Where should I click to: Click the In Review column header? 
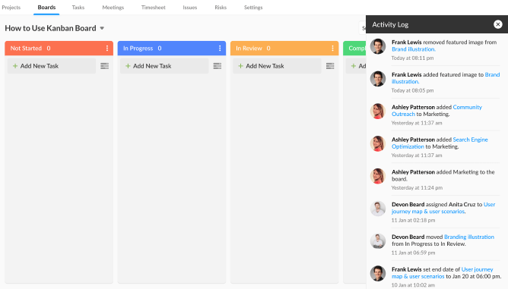pos(284,49)
